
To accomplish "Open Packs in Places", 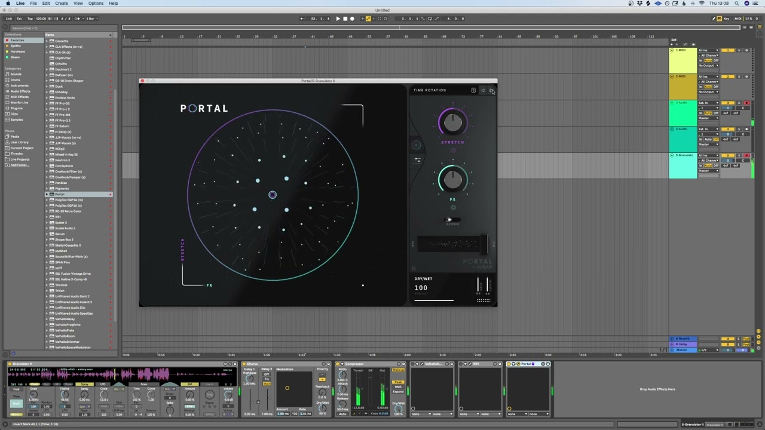I will click(x=15, y=137).
